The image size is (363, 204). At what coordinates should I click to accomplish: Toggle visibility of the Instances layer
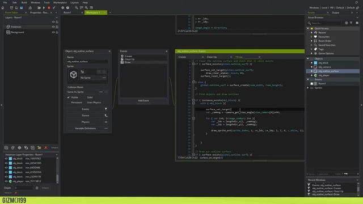(53, 27)
